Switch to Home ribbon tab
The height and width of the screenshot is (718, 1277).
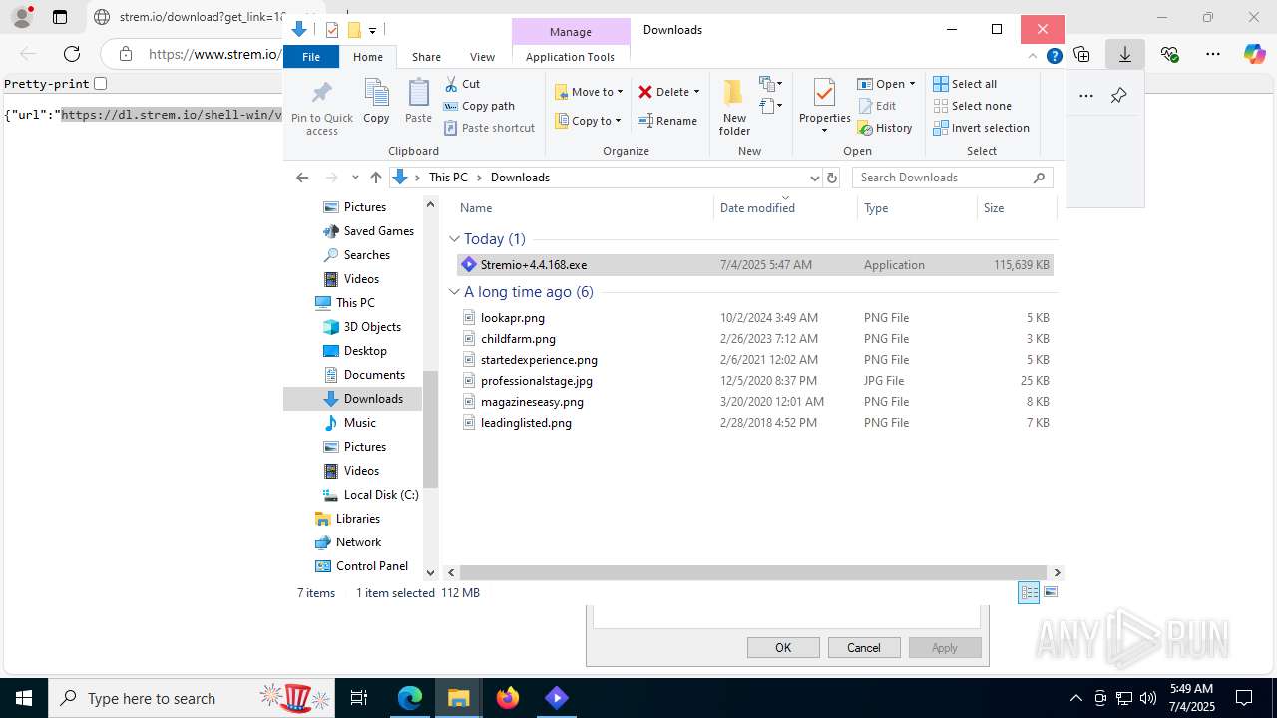pyautogui.click(x=368, y=57)
